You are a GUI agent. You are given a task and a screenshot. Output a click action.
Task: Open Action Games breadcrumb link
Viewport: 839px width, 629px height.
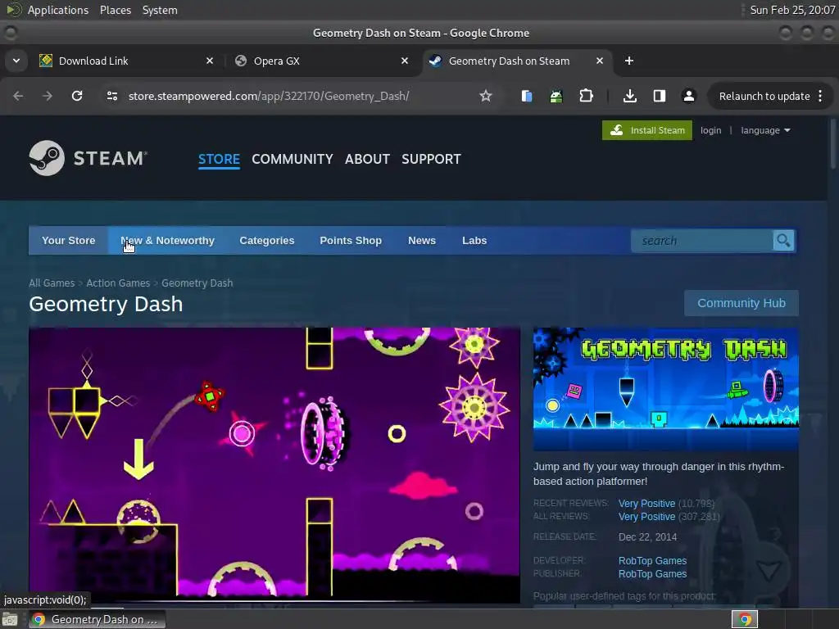pos(118,283)
